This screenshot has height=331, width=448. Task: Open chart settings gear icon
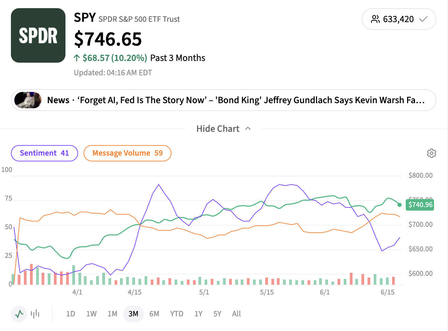(x=431, y=153)
